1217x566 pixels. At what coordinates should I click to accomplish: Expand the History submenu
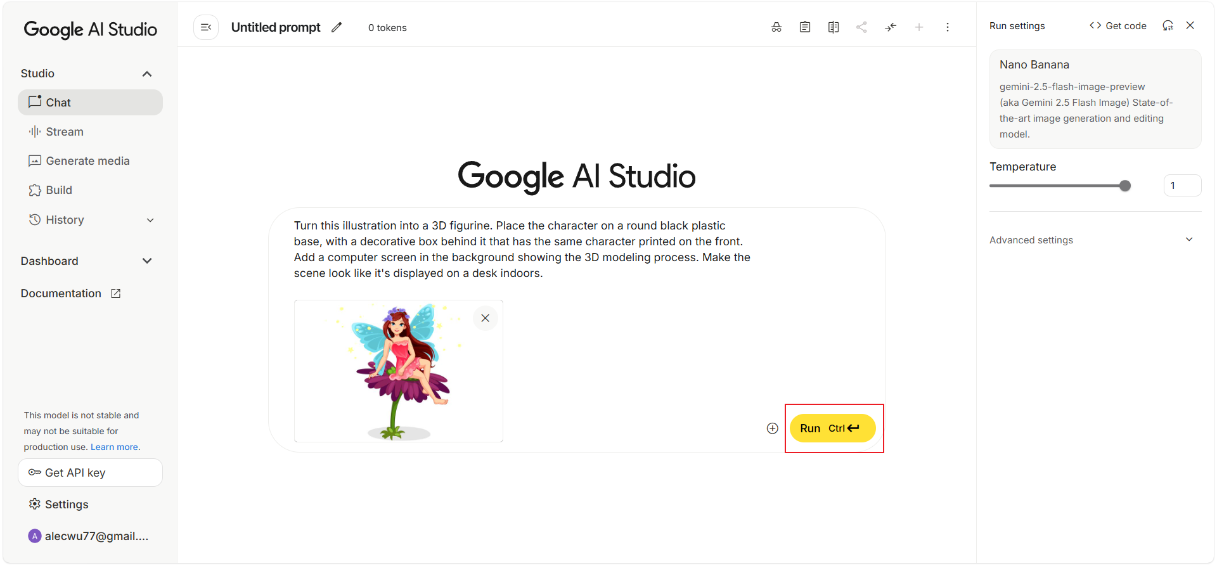(150, 221)
